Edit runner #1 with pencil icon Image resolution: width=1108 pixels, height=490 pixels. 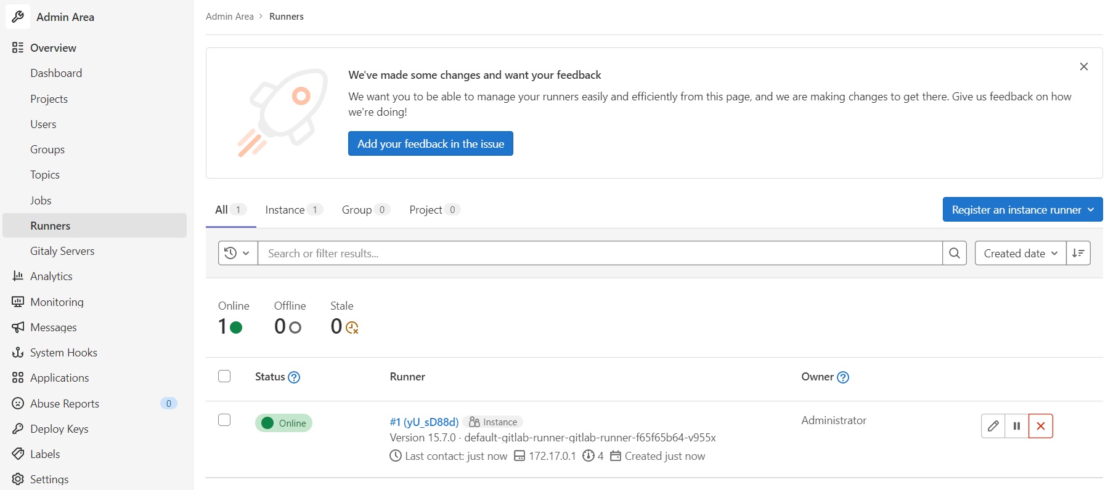tap(993, 426)
